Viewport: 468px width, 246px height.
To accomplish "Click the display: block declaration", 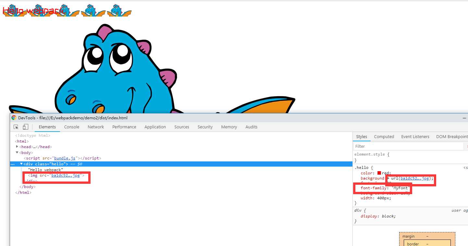I will point(378,216).
